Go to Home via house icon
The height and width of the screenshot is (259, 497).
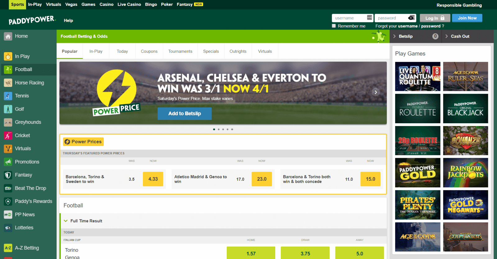pyautogui.click(x=8, y=36)
